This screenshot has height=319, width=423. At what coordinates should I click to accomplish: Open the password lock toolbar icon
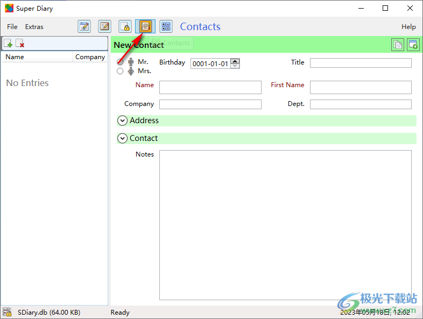pyautogui.click(x=125, y=26)
